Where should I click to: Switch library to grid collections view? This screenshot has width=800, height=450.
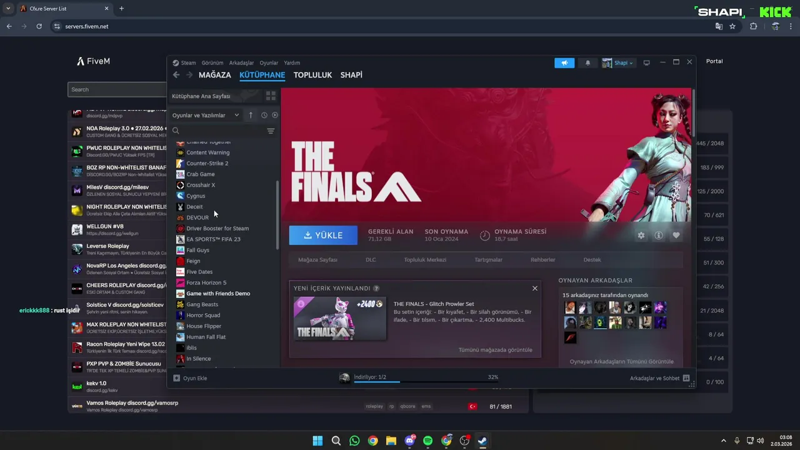pyautogui.click(x=271, y=96)
